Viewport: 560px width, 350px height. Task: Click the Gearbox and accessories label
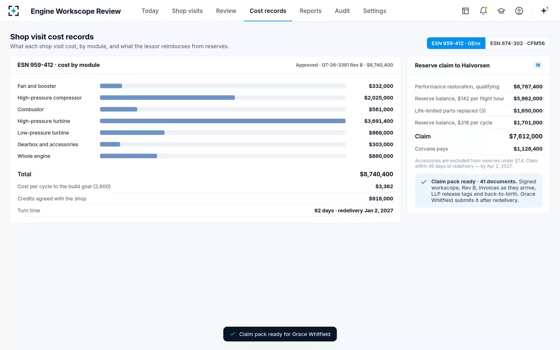click(48, 144)
